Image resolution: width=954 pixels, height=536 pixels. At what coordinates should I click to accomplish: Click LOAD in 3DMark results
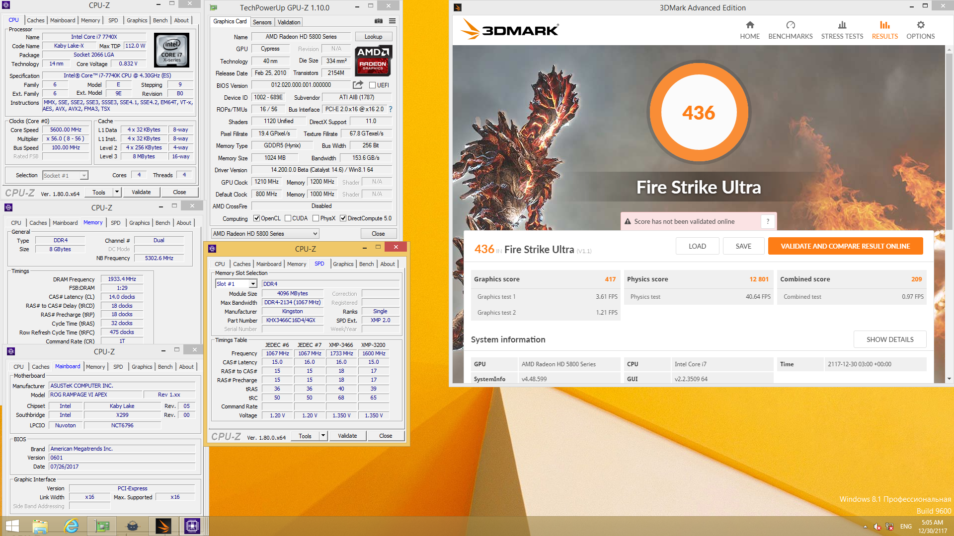point(697,246)
